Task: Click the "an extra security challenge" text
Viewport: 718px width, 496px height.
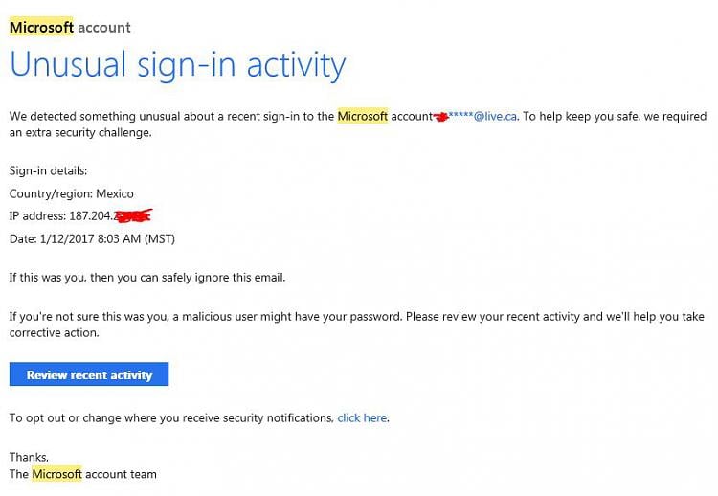Action: pos(80,133)
